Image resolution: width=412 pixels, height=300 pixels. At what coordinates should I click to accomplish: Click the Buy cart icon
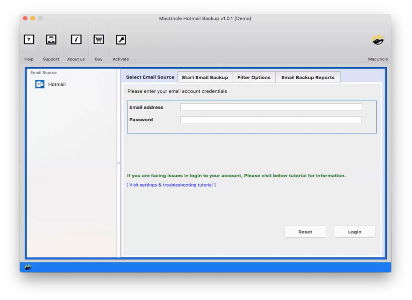coord(98,39)
